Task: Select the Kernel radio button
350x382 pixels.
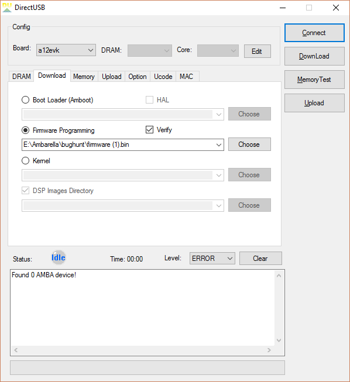Action: [x=25, y=161]
